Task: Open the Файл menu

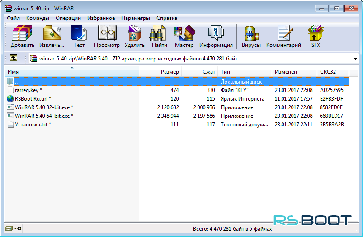Action: 13,18
